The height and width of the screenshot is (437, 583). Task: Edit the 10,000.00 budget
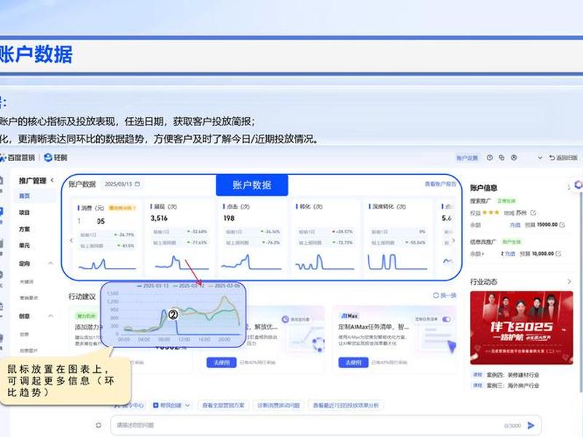coord(558,253)
